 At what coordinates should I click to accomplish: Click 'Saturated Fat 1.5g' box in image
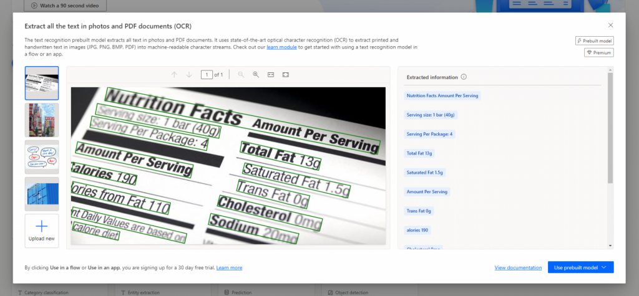296,179
